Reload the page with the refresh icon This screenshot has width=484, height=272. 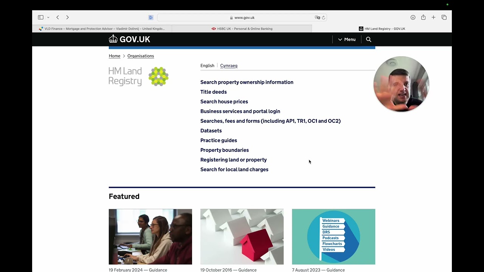tap(323, 17)
